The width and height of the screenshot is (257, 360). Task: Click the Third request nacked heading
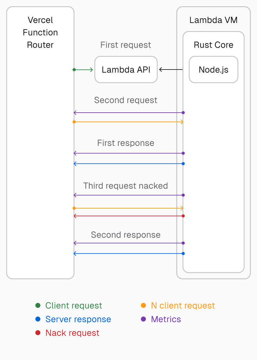(126, 186)
